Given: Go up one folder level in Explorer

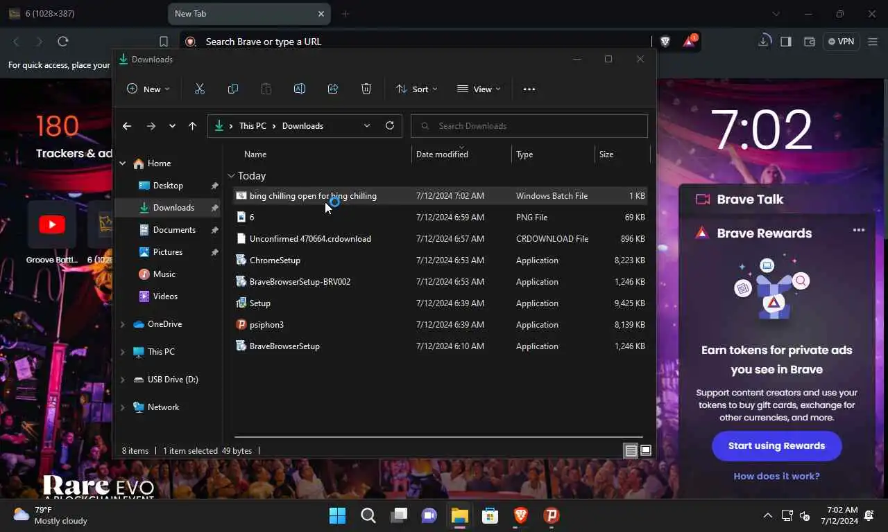Looking at the screenshot, I should pos(193,126).
